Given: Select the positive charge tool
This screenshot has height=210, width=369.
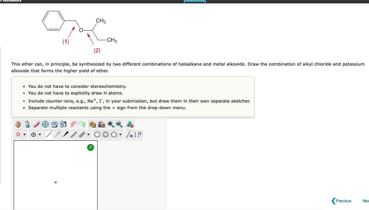Looking at the screenshot, I should coord(33,135).
